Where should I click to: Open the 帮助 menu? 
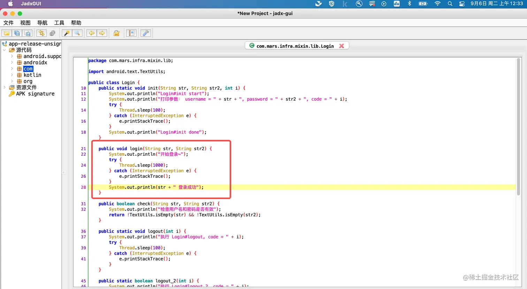tap(76, 23)
